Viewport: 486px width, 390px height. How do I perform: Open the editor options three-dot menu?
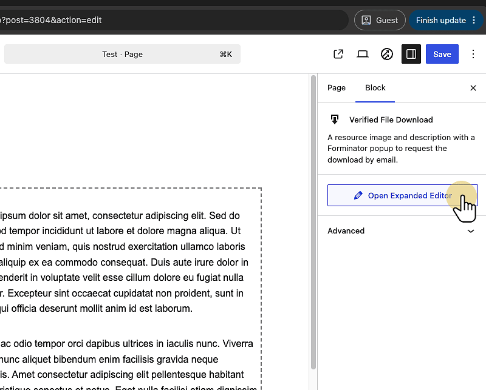[473, 54]
